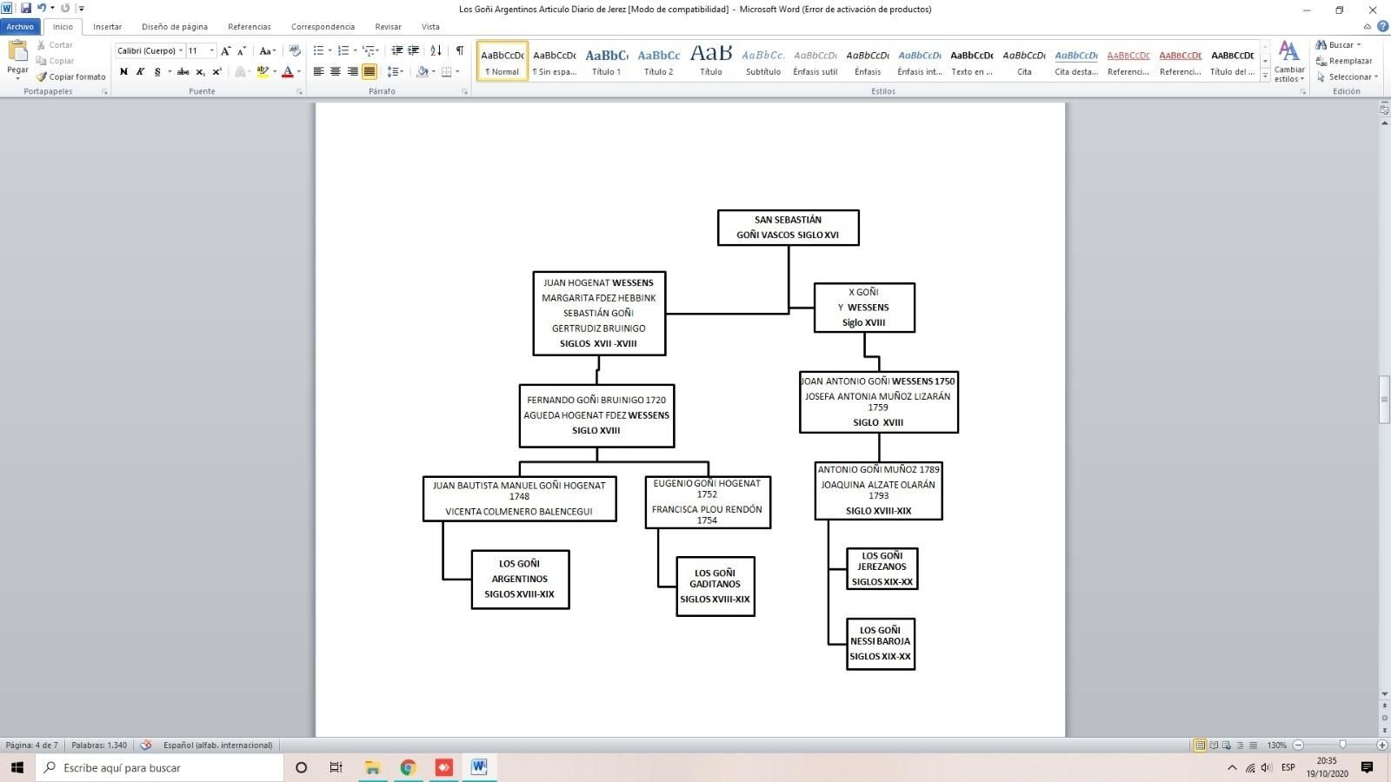
Task: Expand the font size dropdown
Action: click(211, 50)
